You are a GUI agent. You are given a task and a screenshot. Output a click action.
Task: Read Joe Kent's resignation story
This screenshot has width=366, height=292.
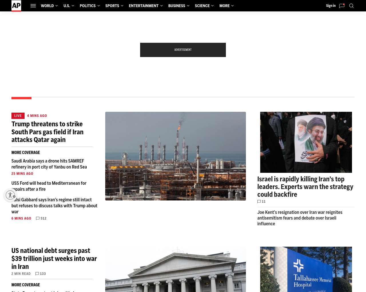coord(300,218)
